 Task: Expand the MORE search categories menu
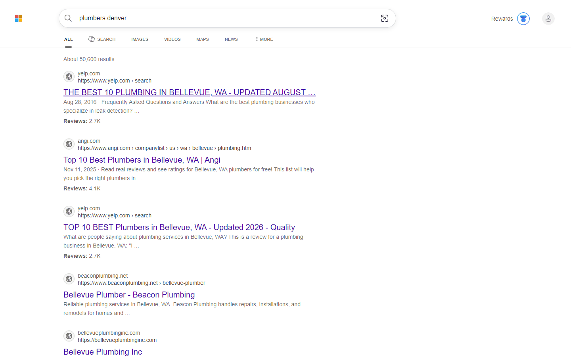click(264, 39)
